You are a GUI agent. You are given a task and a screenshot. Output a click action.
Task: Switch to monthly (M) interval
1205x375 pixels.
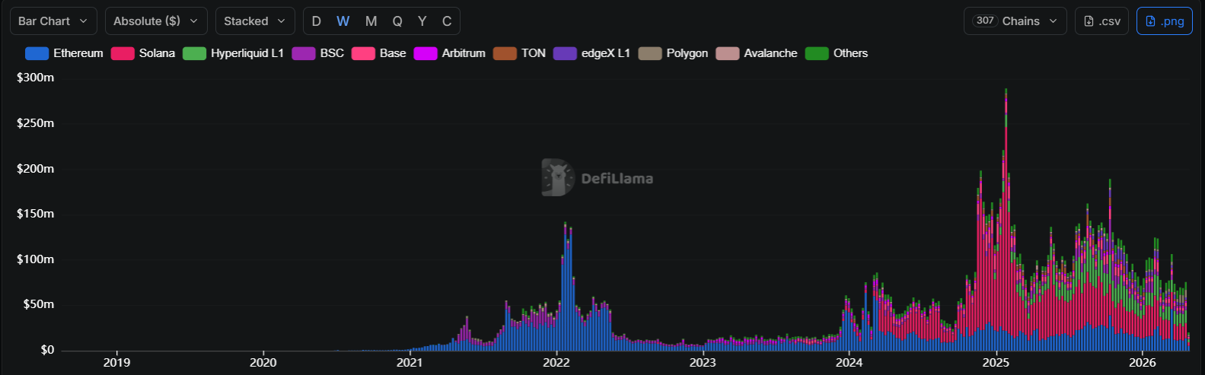(x=371, y=21)
